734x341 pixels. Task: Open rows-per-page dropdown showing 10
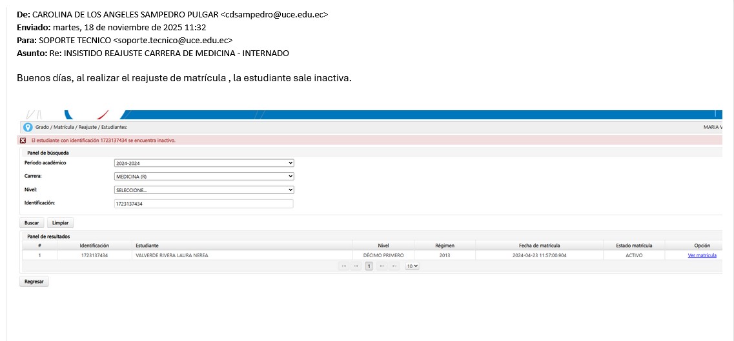412,266
